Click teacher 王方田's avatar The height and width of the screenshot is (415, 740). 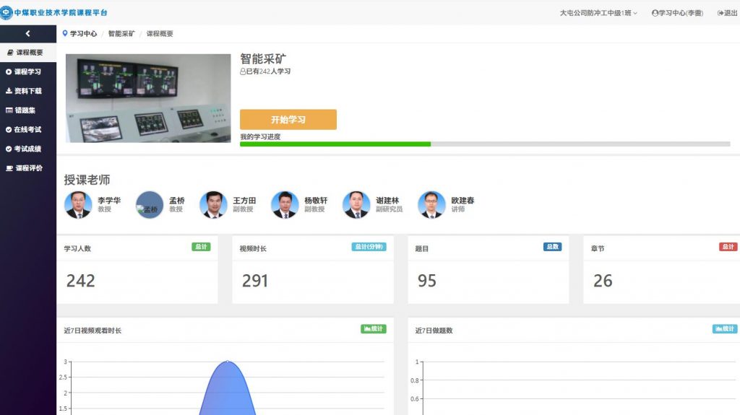click(x=213, y=205)
